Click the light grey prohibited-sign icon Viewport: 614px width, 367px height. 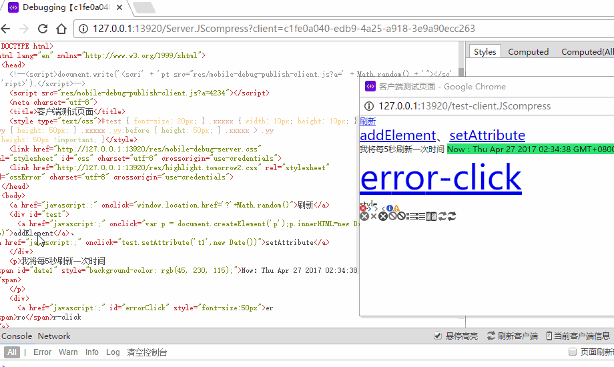tap(392, 216)
